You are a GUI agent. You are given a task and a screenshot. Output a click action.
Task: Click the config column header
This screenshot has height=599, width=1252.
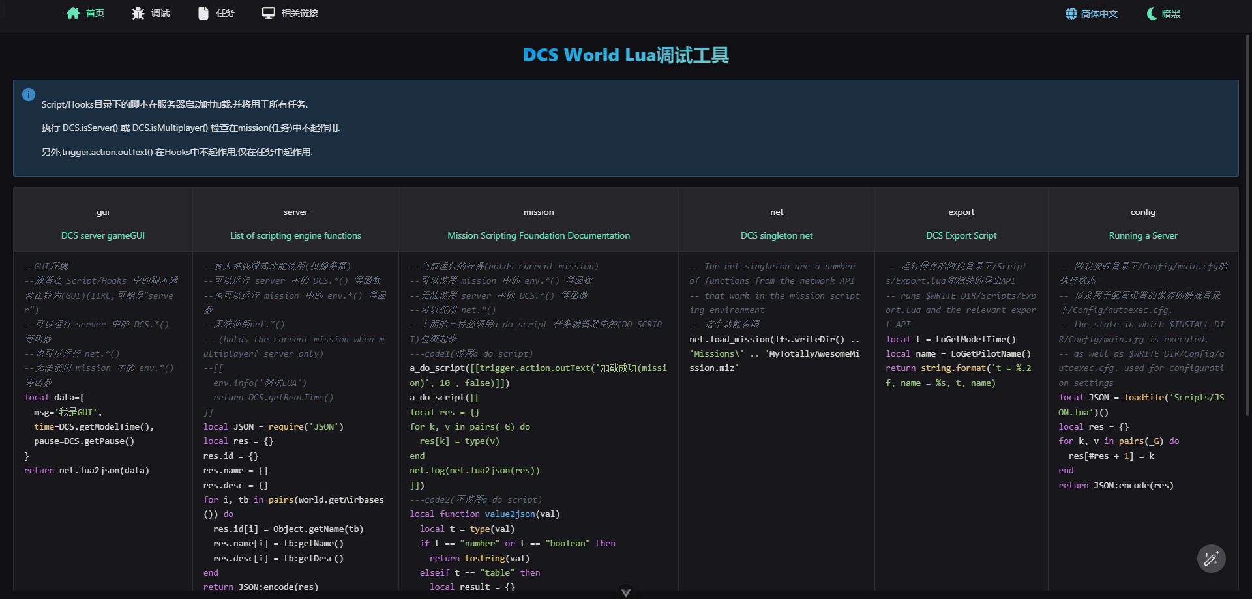[1143, 212]
